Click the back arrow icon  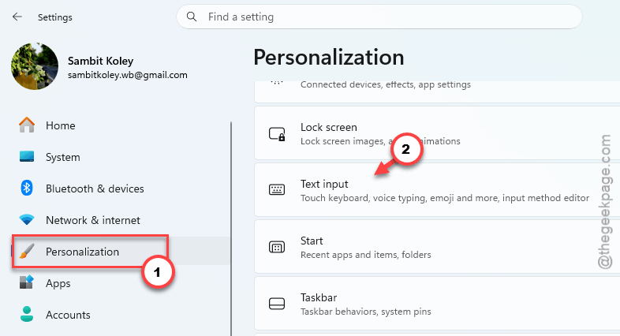pyautogui.click(x=17, y=17)
